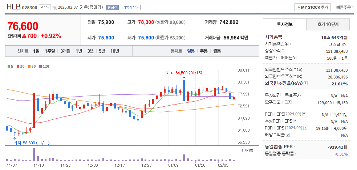Click the HLB stock name

point(14,7)
